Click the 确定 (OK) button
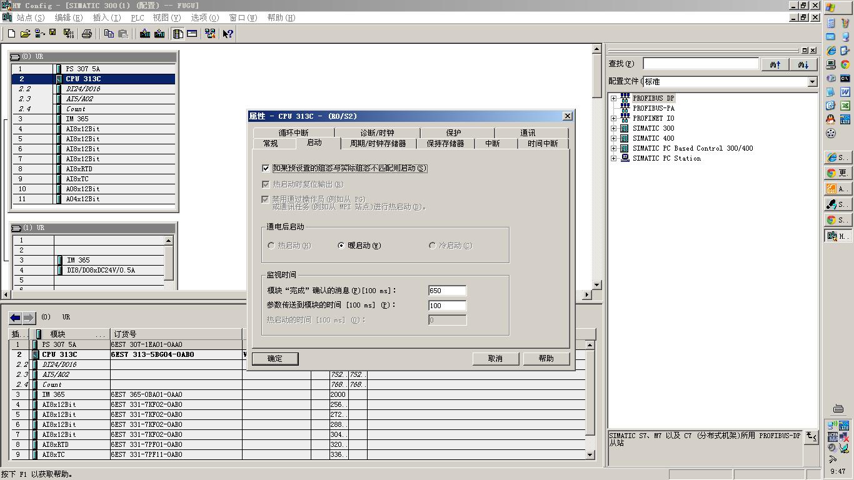854x480 pixels. pos(275,359)
